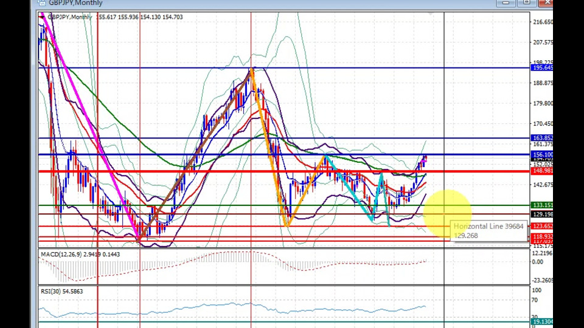Select the red 148.981 price label
The width and height of the screenshot is (584, 328).
[x=542, y=171]
